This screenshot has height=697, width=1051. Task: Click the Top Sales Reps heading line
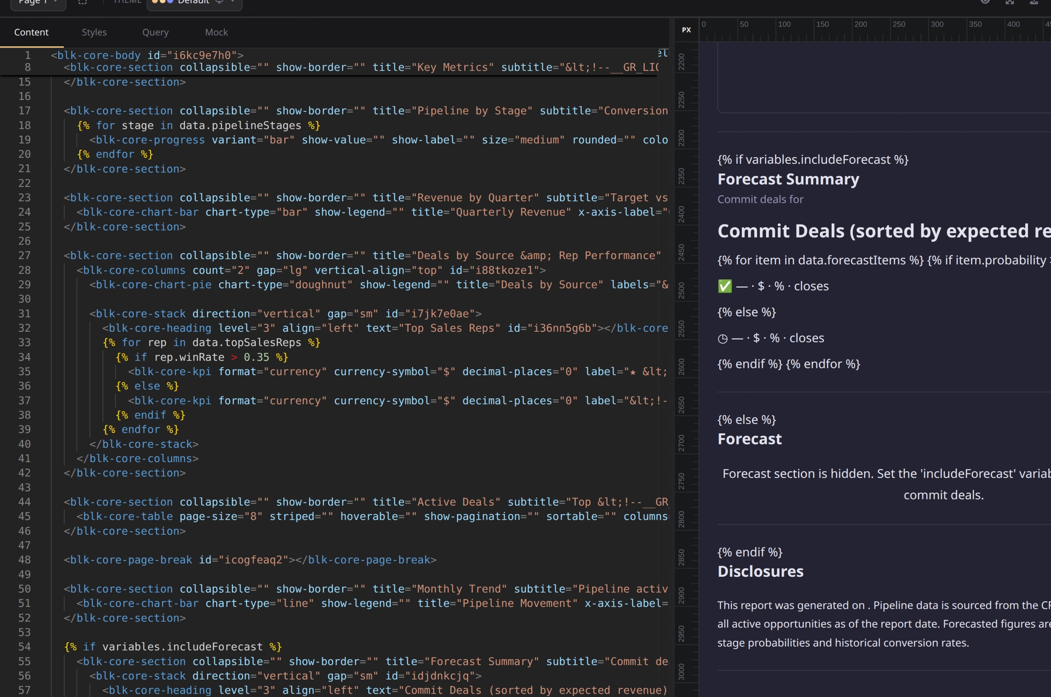click(385, 328)
